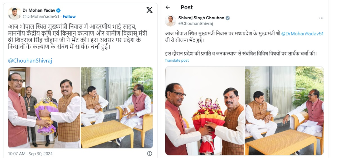View Shivraj's red bouquet photo
Viewport: 337px width, 158px height.
(x=205, y=111)
